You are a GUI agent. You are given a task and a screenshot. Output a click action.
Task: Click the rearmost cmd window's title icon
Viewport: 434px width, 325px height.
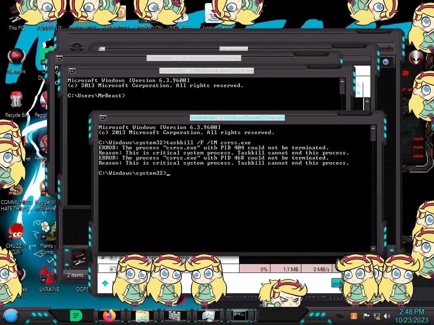(59, 58)
